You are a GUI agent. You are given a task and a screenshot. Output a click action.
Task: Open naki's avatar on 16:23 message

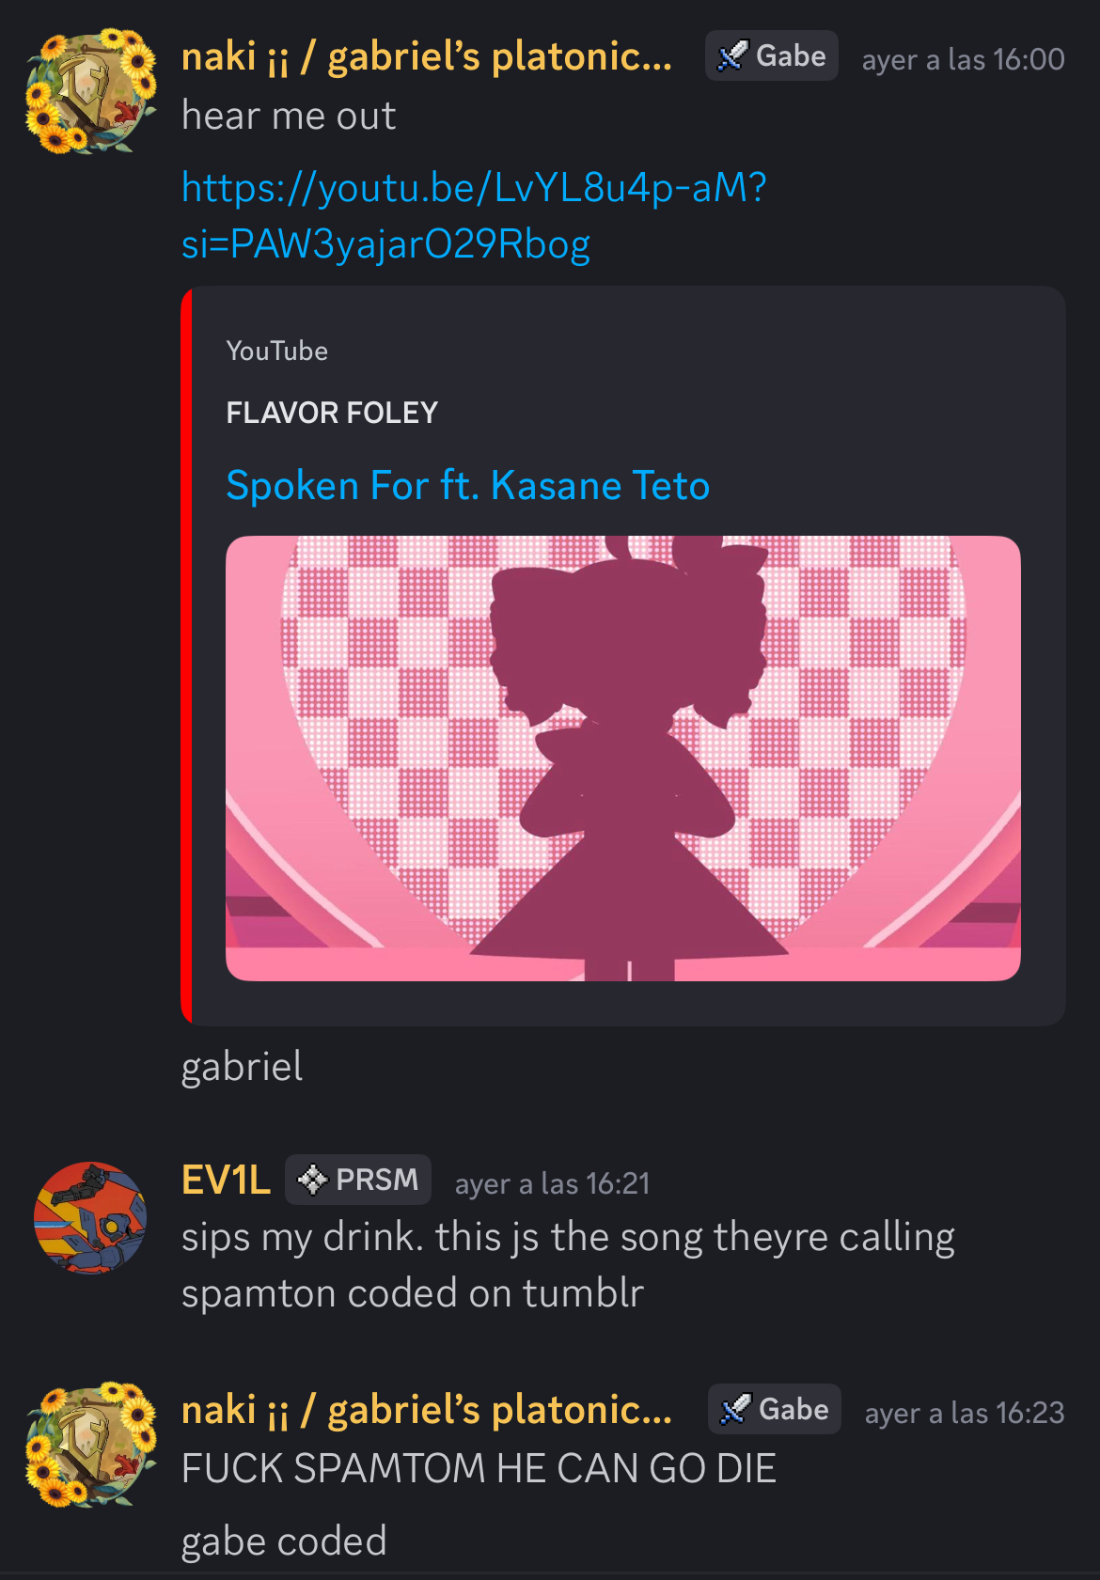pos(91,1445)
